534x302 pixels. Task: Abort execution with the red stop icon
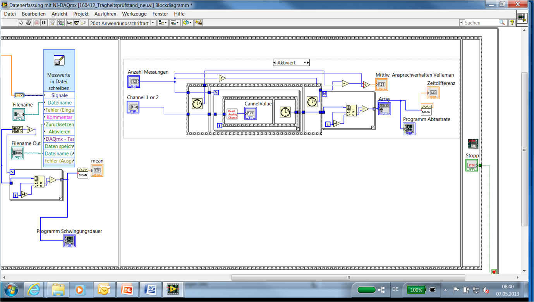[x=36, y=22]
